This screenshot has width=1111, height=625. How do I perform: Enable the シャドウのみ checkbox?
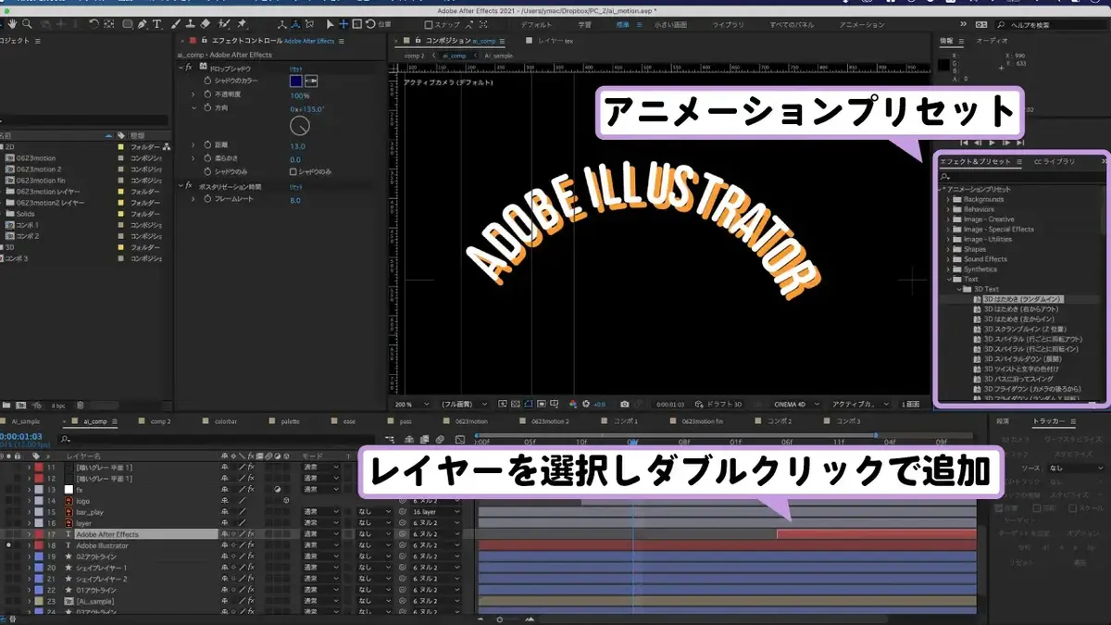293,172
